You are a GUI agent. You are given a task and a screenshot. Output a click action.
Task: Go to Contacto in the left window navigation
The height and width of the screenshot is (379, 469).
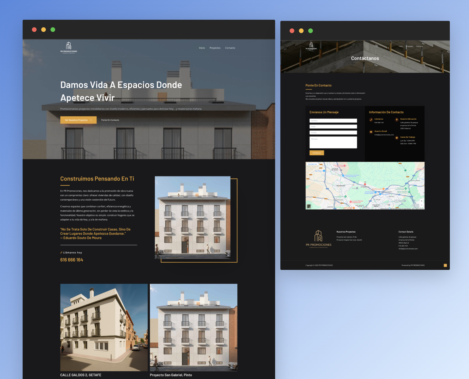[230, 48]
